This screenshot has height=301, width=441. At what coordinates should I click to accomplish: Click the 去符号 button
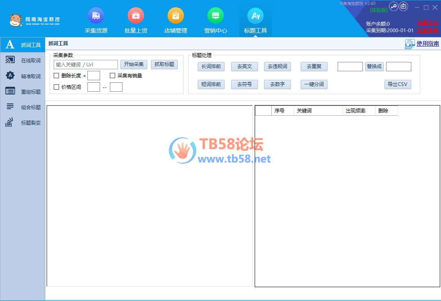coord(245,84)
